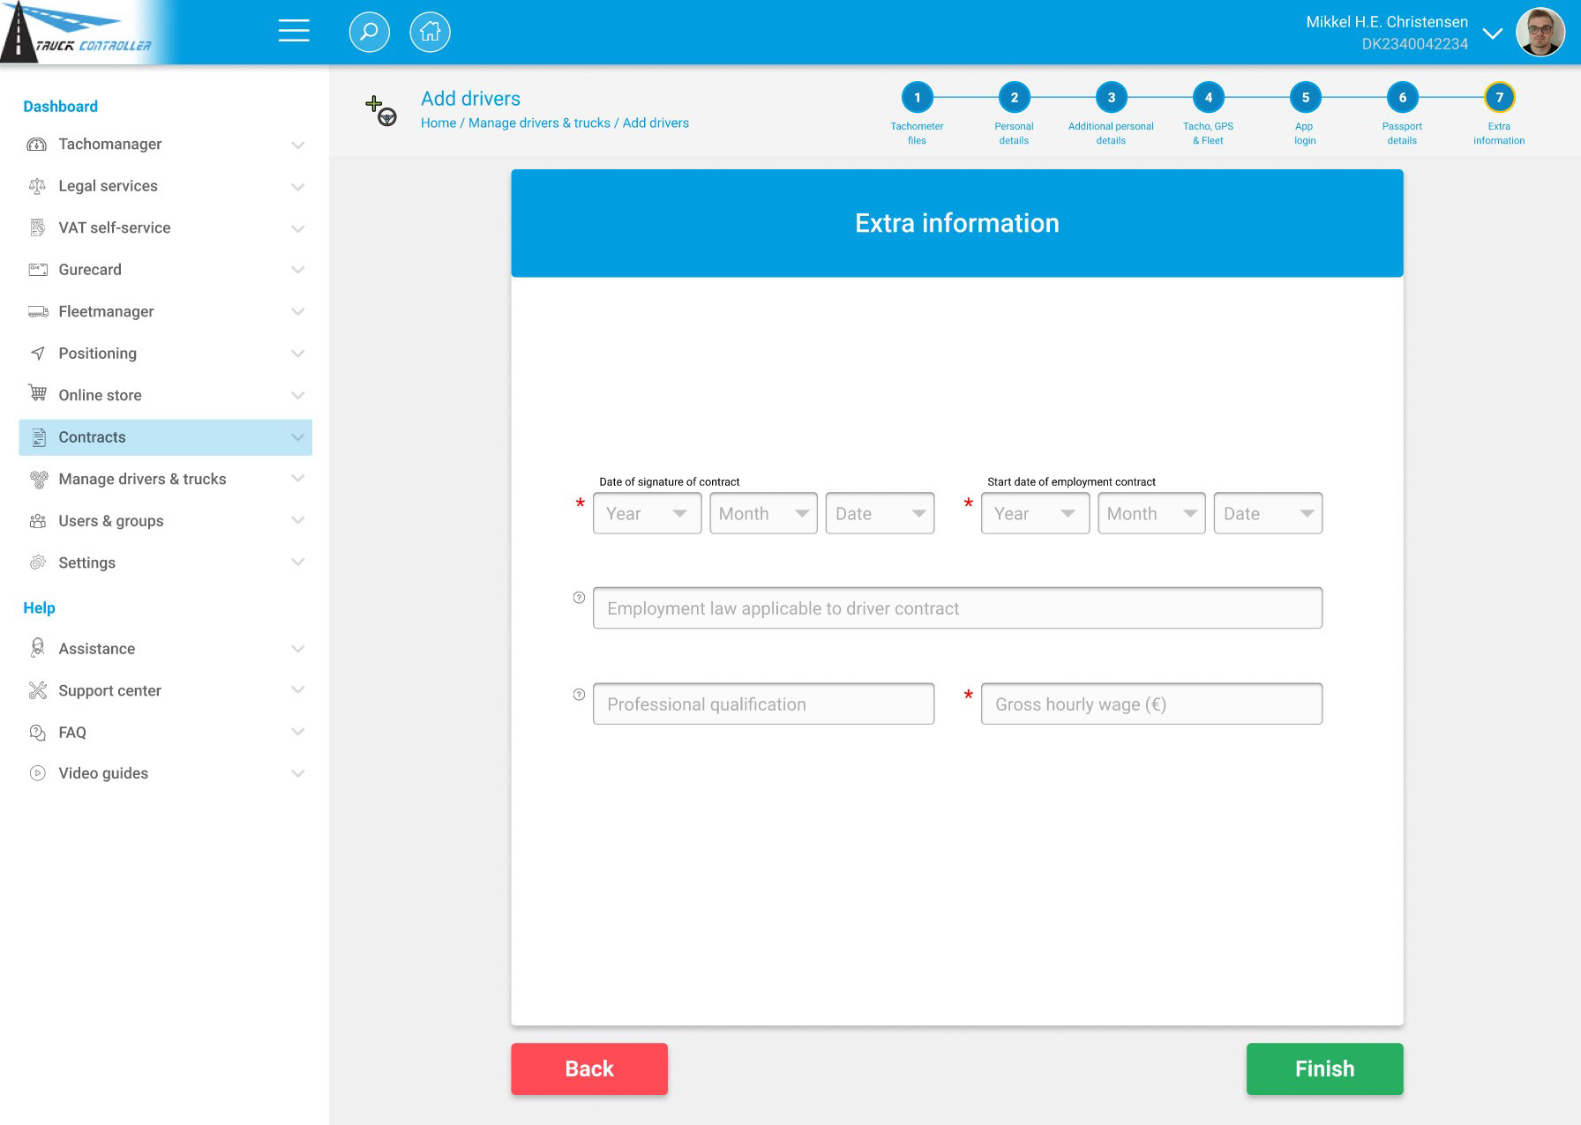Click the Legal services scales icon
The height and width of the screenshot is (1125, 1581).
pos(37,186)
